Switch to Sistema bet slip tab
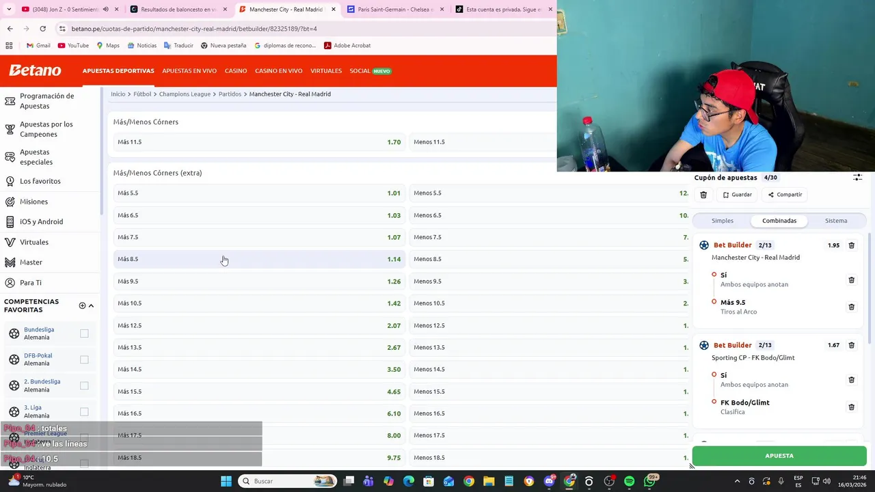This screenshot has width=875, height=492. pyautogui.click(x=836, y=221)
